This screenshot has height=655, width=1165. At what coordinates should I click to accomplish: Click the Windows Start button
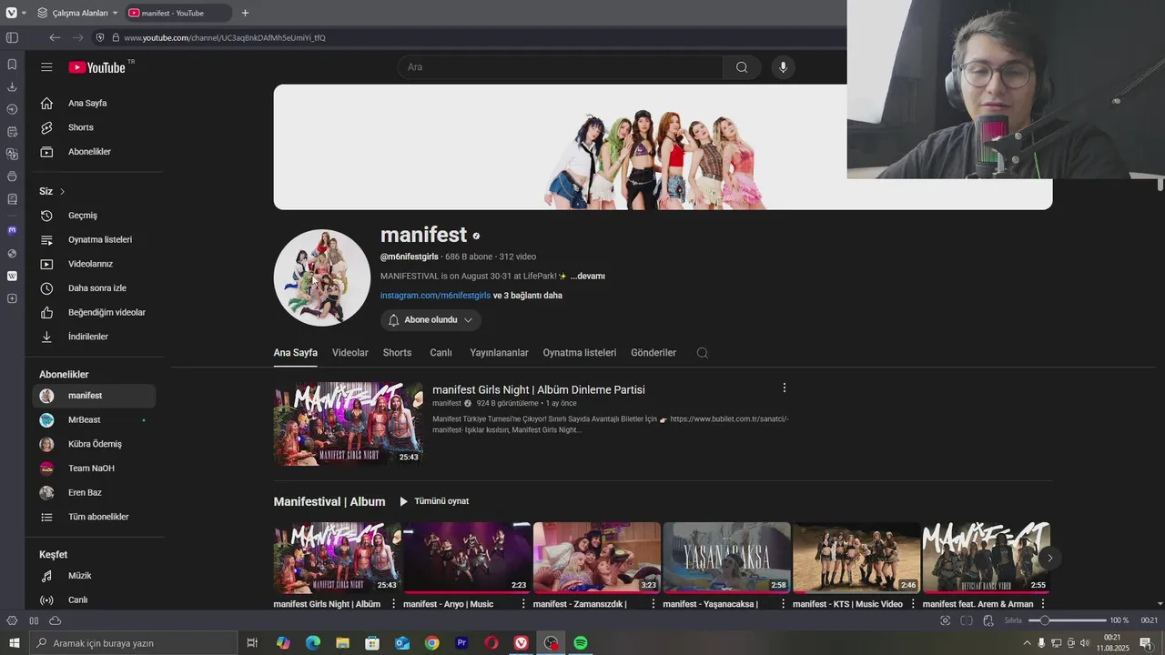[x=14, y=643]
